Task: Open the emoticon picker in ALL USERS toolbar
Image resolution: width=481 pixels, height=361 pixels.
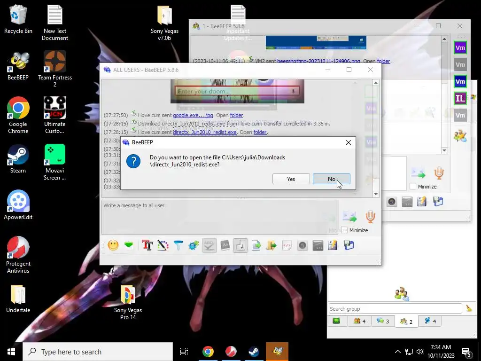Action: (x=113, y=245)
